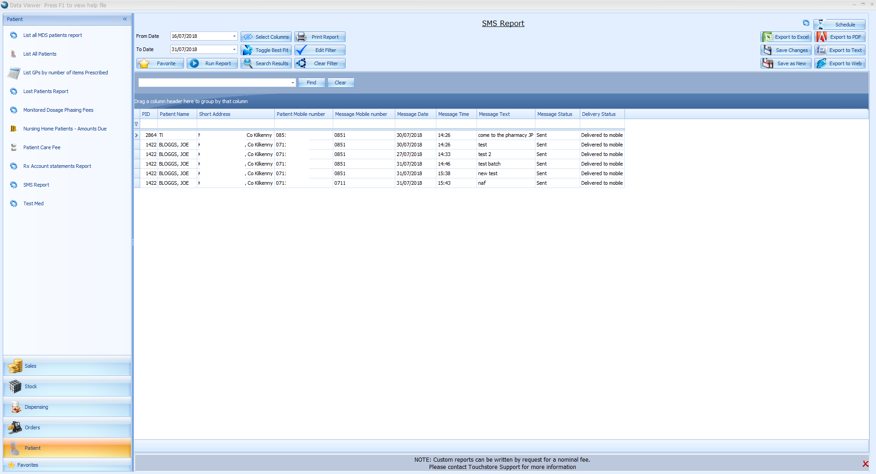
Task: Open List GPs by number of items Prescribed
Action: (65, 73)
